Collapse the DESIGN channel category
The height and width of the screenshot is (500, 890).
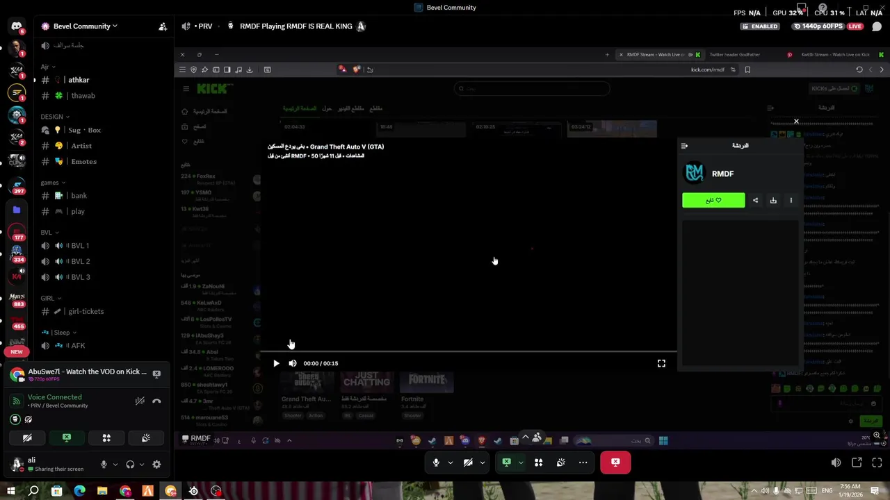click(54, 117)
